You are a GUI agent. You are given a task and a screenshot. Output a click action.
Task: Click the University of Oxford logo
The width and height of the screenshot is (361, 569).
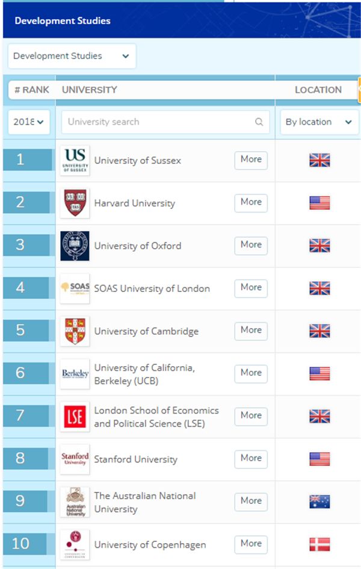pos(75,246)
